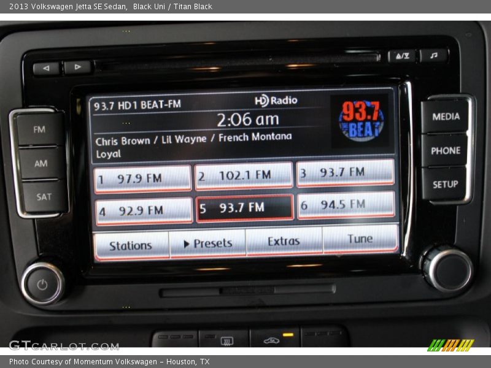Viewport: 491px width, 368px height.
Task: Push the eject disc button
Action: [402, 56]
